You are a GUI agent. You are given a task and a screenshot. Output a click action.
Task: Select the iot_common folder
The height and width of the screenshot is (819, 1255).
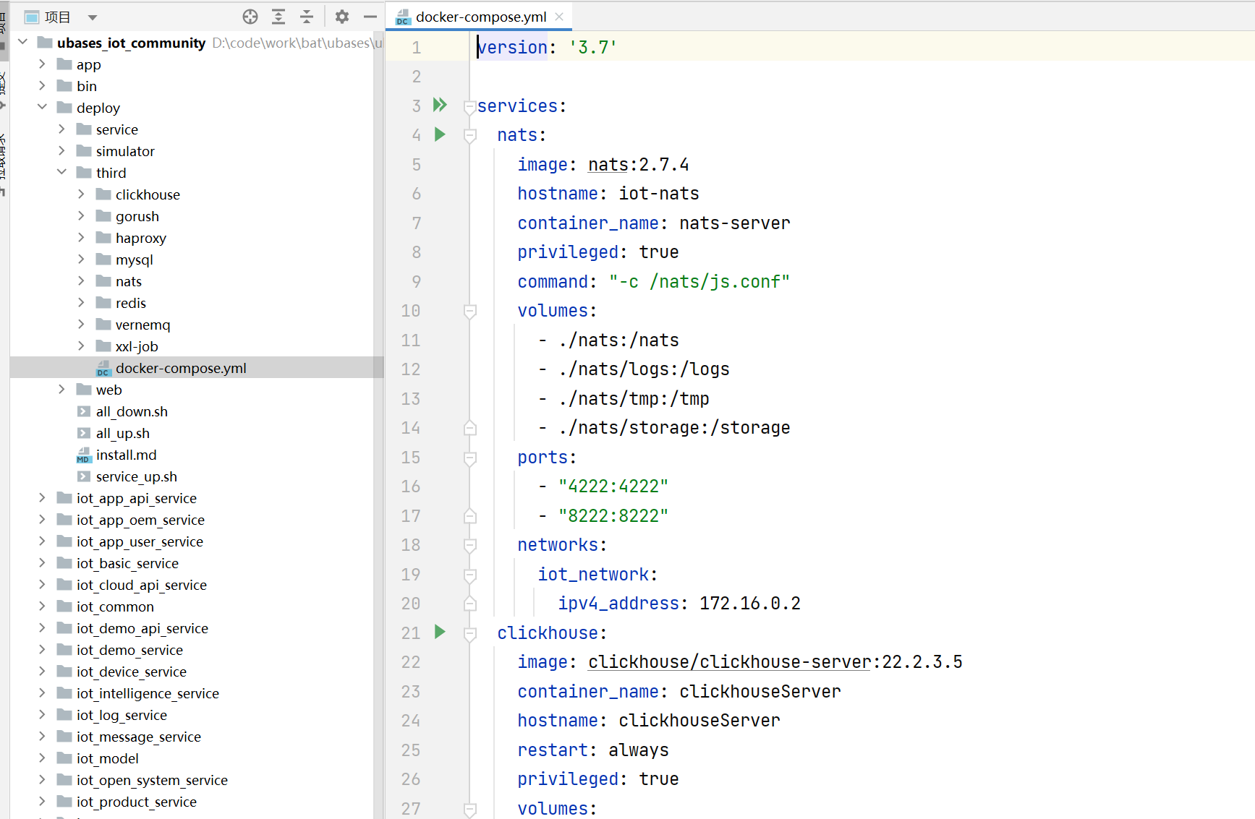(x=115, y=606)
